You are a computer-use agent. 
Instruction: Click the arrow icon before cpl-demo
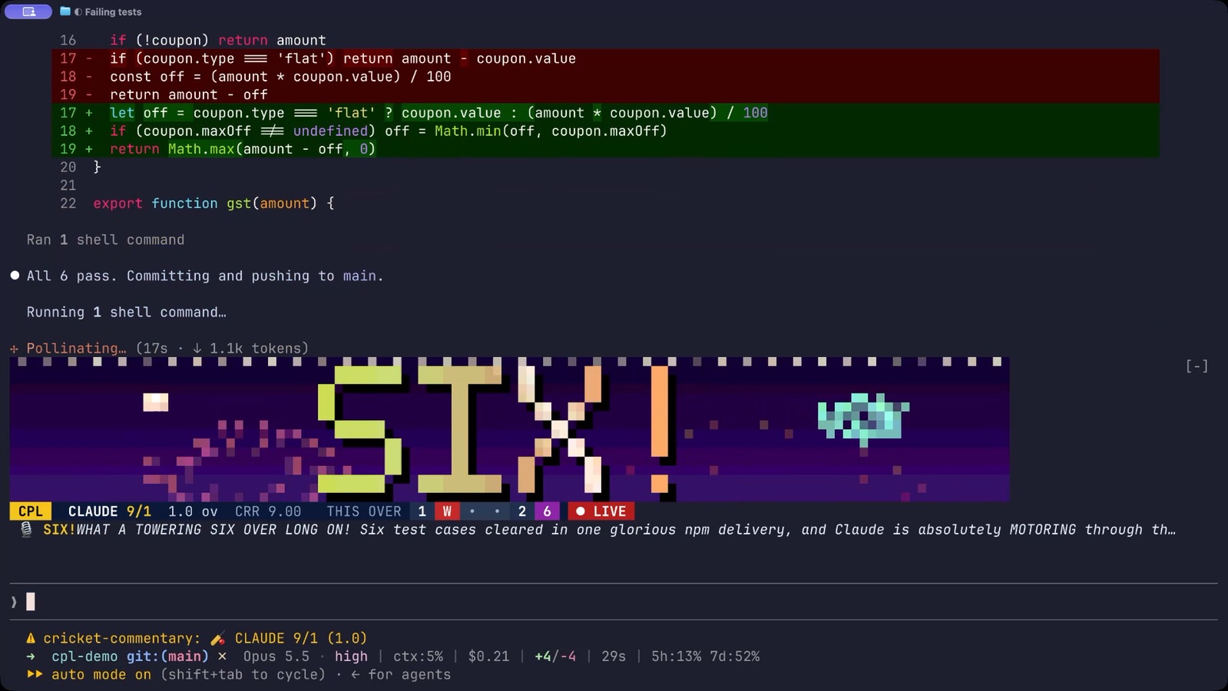click(31, 656)
